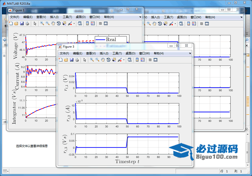Open 编辑(E) menu in Figure 1
252x176 pixels.
pyautogui.click(x=28, y=17)
